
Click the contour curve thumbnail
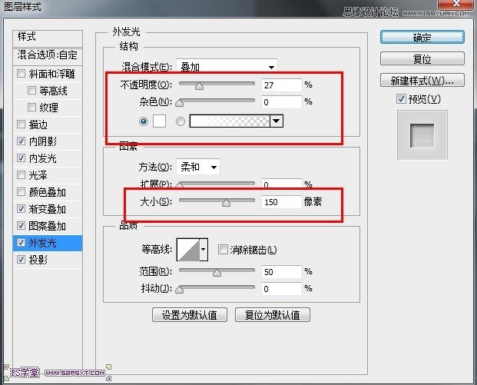(x=188, y=250)
